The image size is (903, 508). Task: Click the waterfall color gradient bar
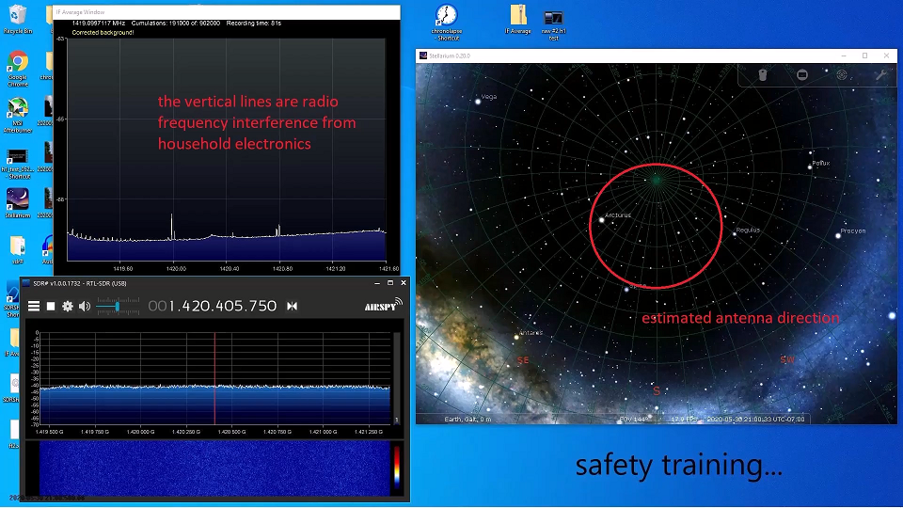[396, 468]
